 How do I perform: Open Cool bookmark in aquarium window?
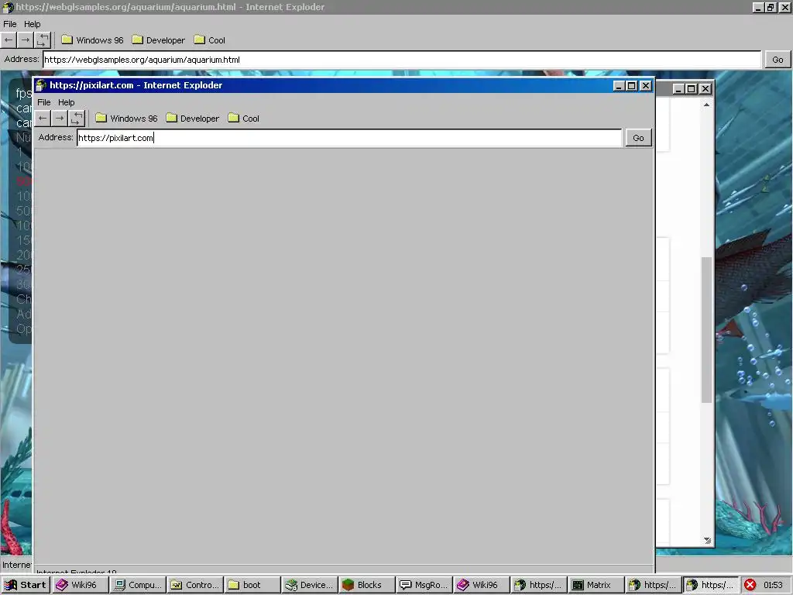pos(210,40)
